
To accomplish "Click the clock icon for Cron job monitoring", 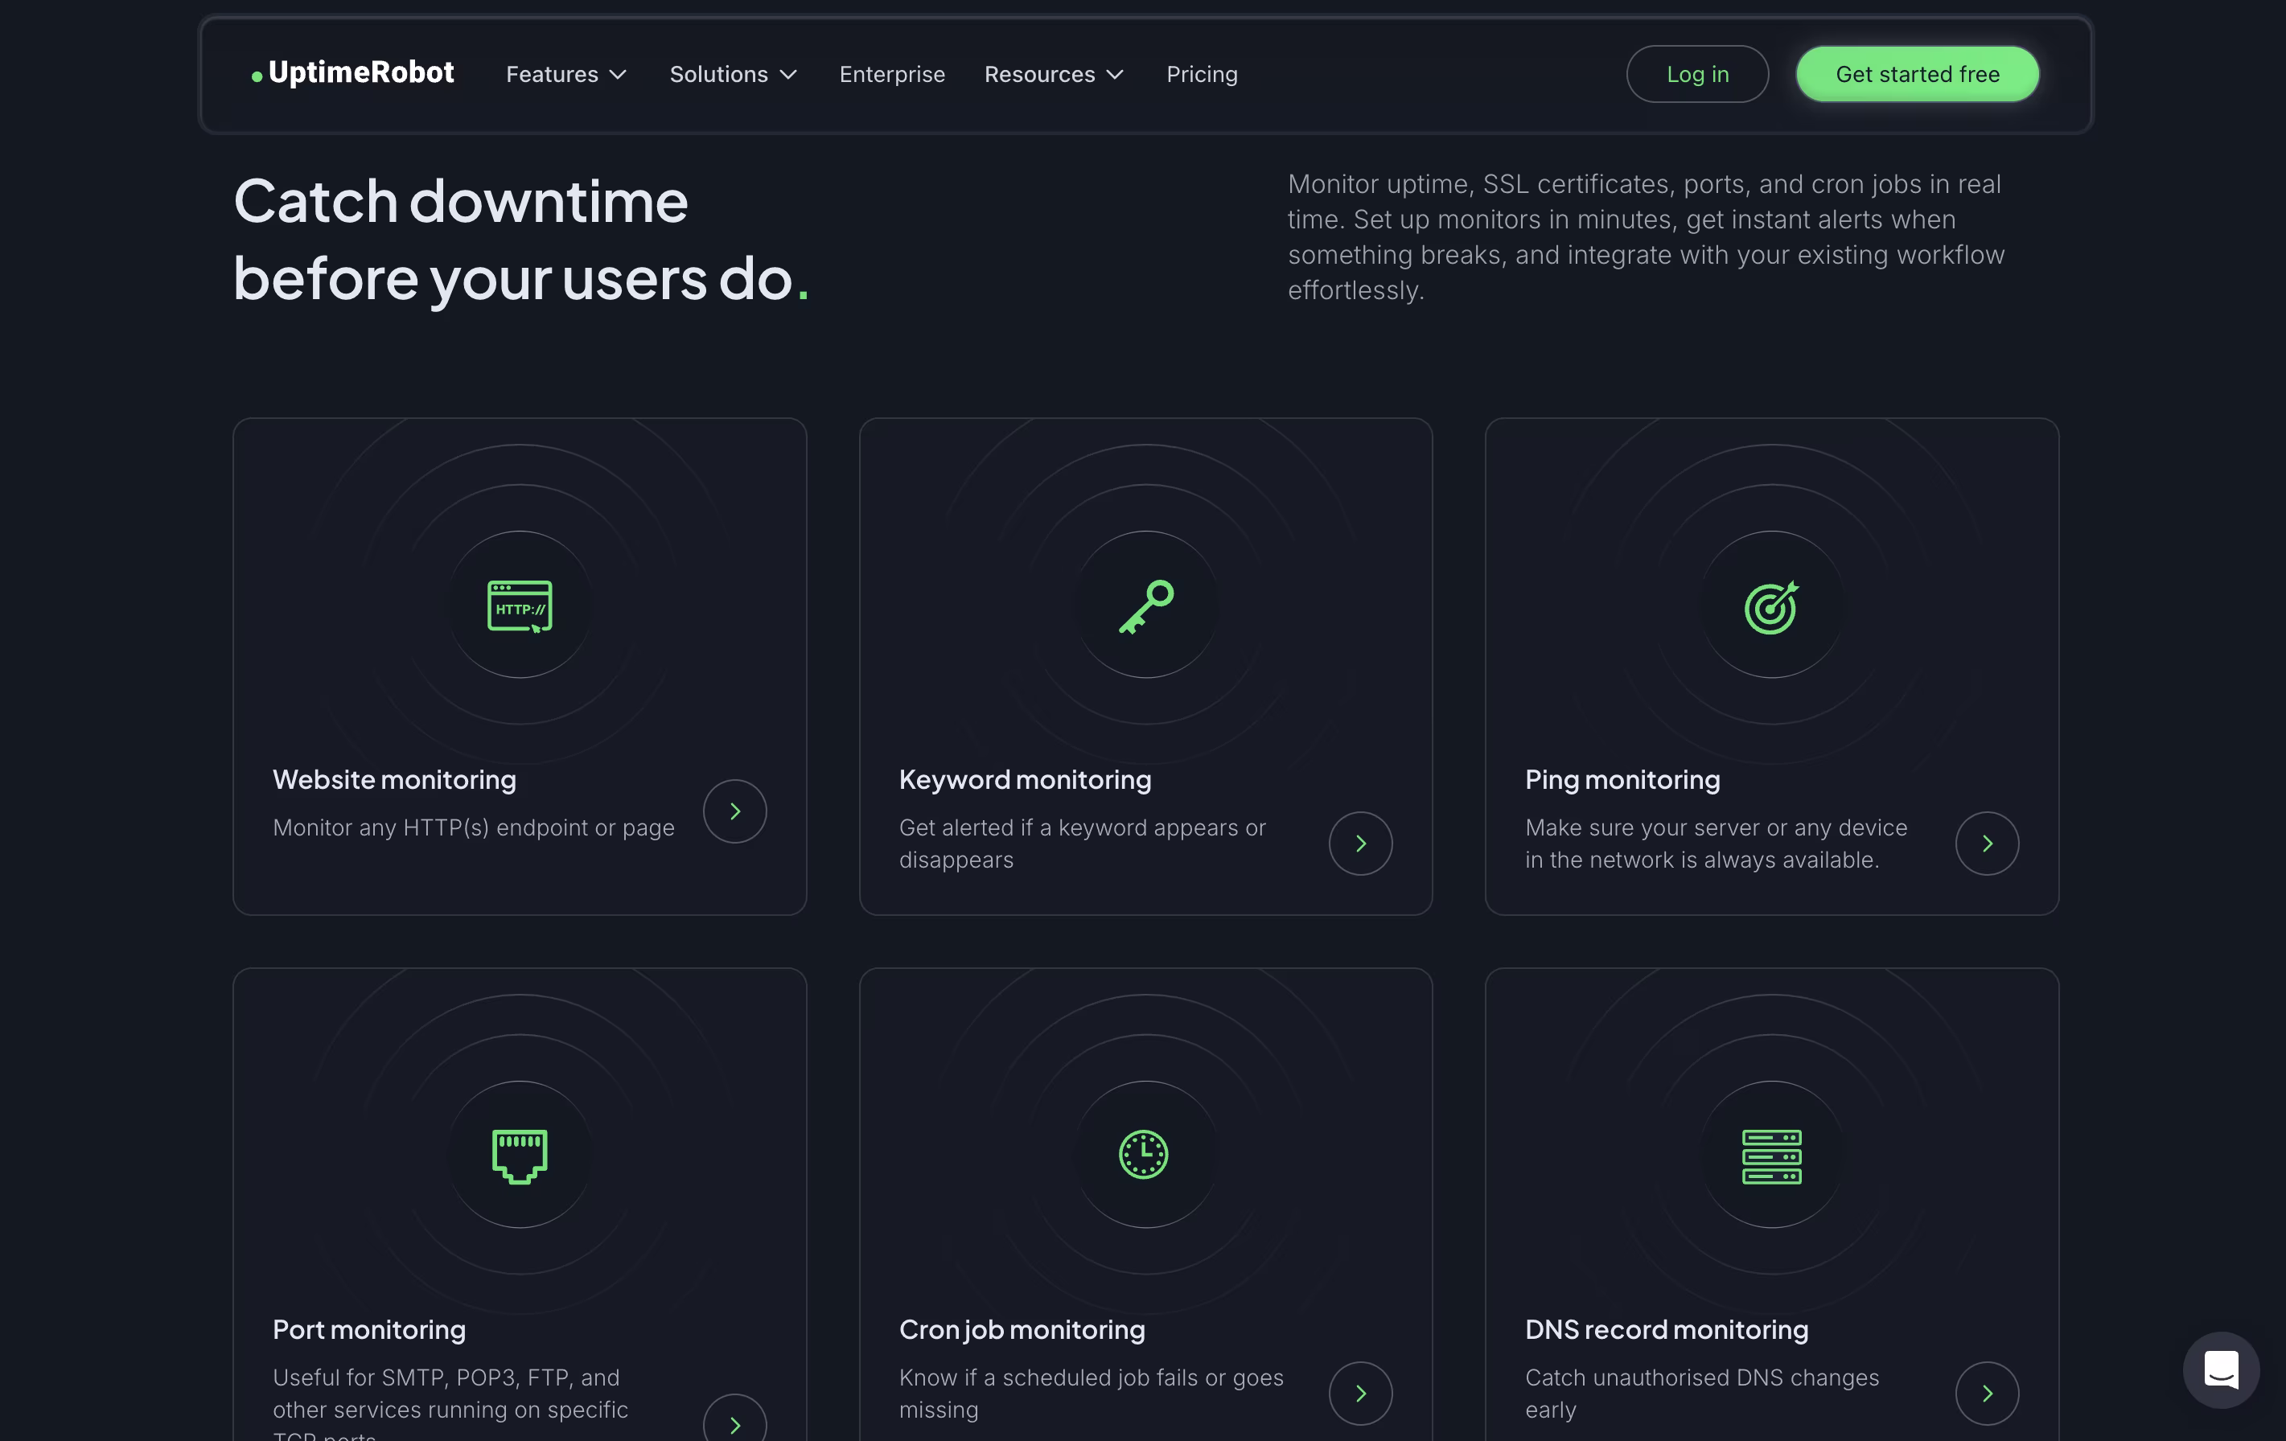I will [1144, 1154].
